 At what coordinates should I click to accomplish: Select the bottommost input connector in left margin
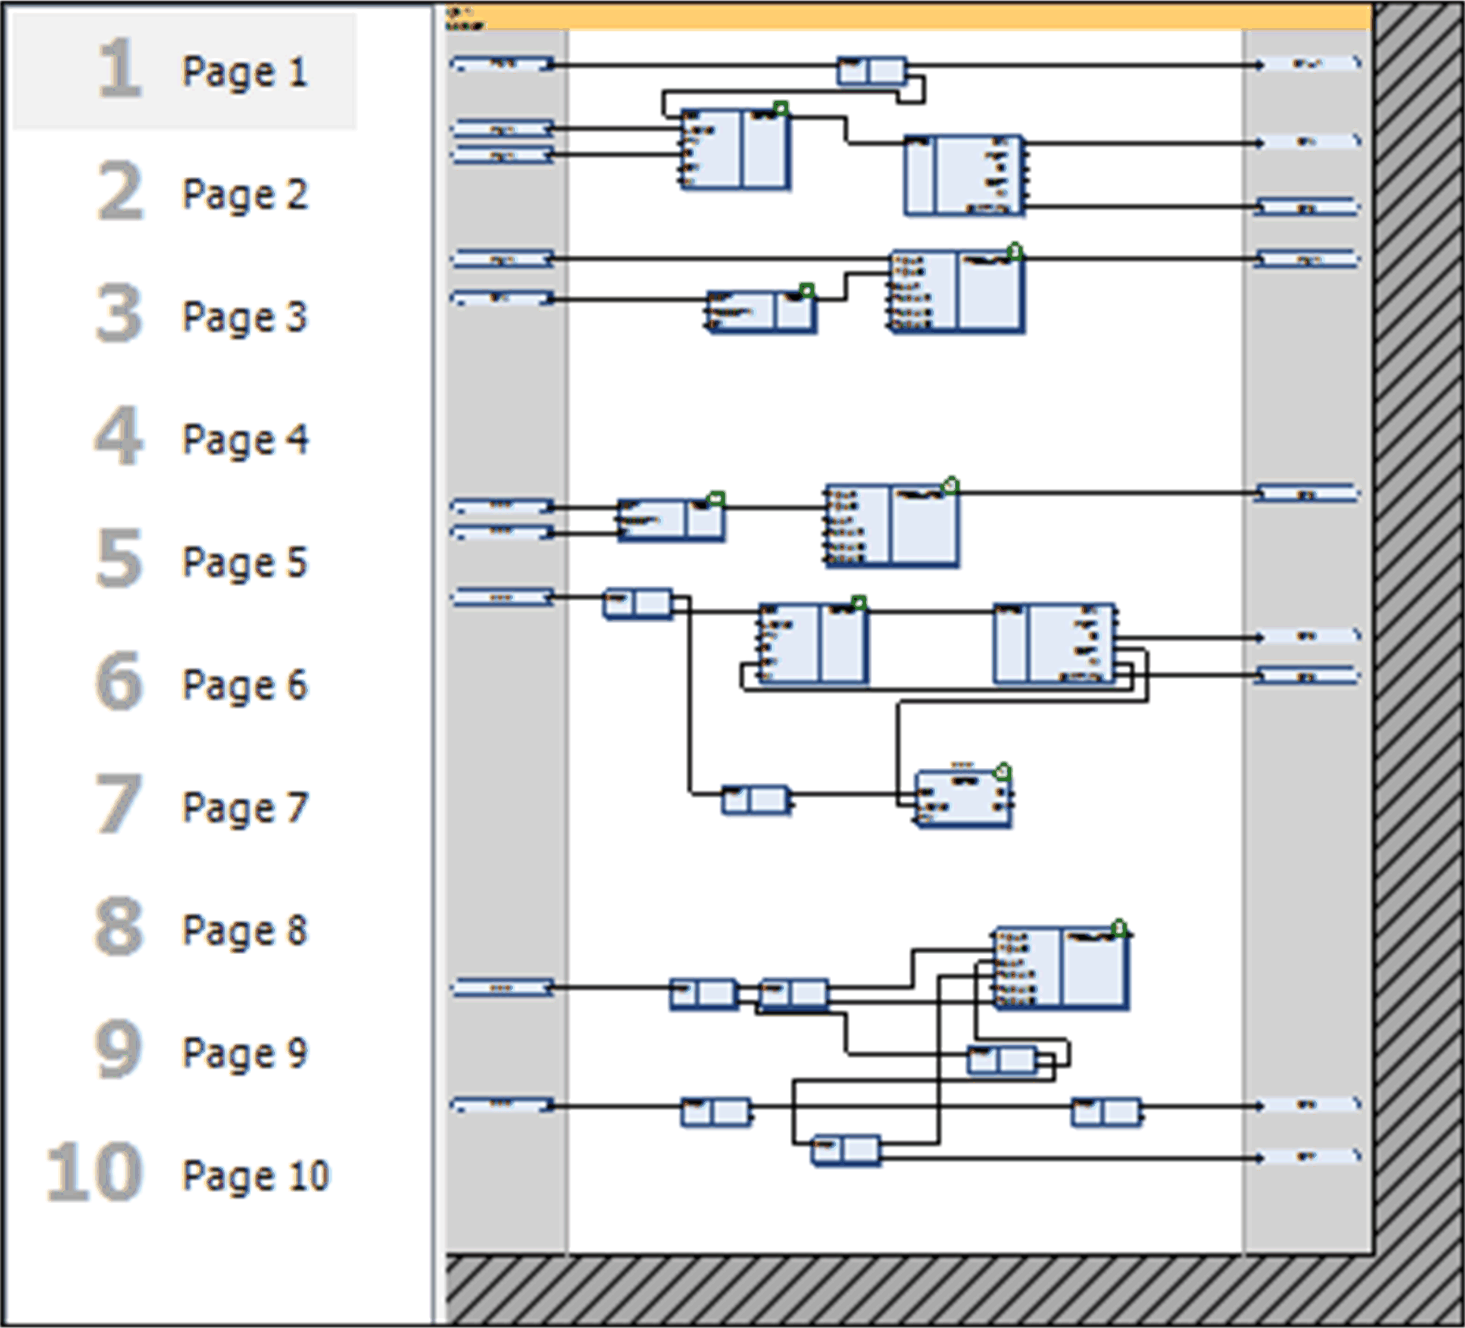(501, 1105)
